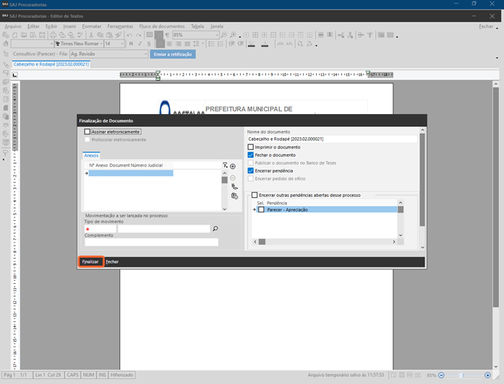Open the zoom percentage 85% dropdown
This screenshot has height=384, width=504.
(216, 35)
